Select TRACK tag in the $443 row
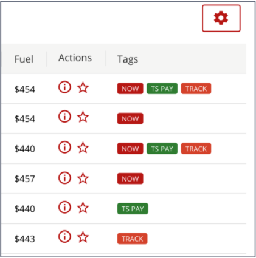 [133, 239]
